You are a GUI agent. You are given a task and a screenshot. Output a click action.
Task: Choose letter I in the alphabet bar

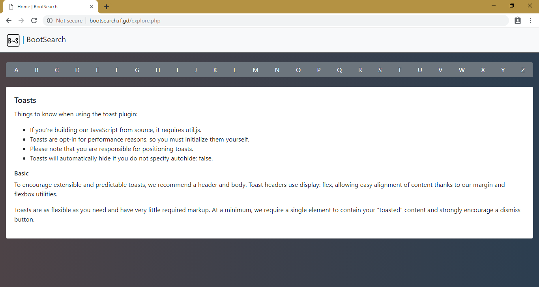[x=178, y=70]
